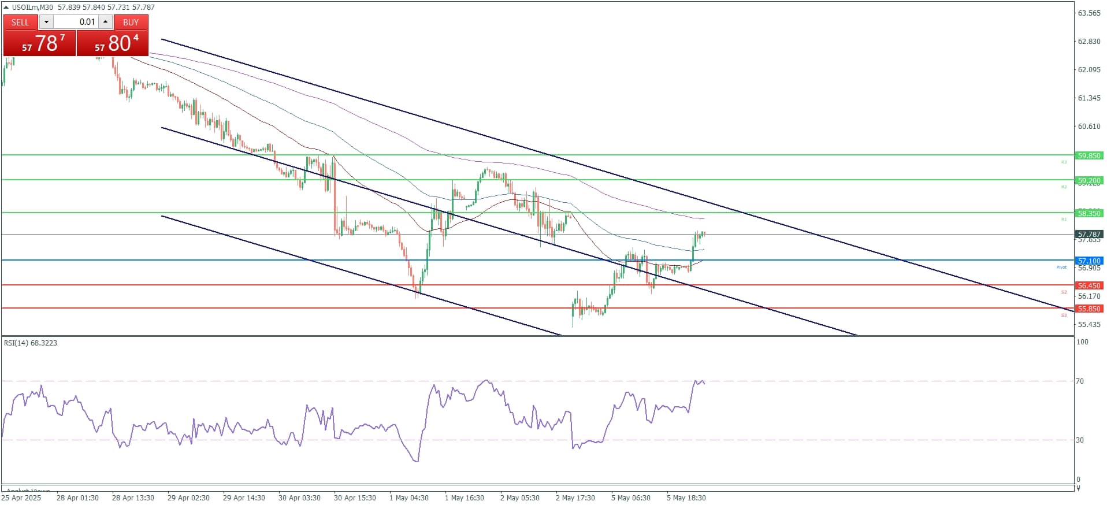Collapse one-click trading panel triangle
The height and width of the screenshot is (505, 1107).
[x=6, y=8]
